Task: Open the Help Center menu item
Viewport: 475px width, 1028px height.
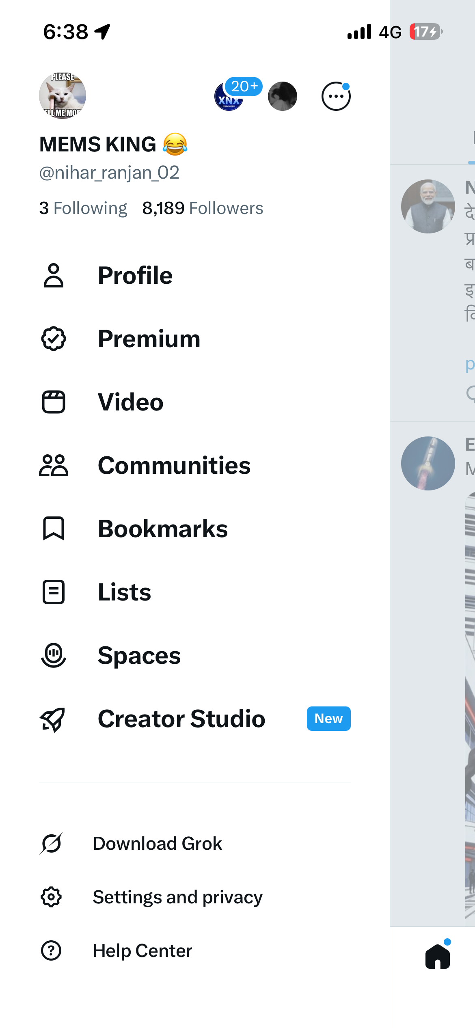Action: click(142, 951)
